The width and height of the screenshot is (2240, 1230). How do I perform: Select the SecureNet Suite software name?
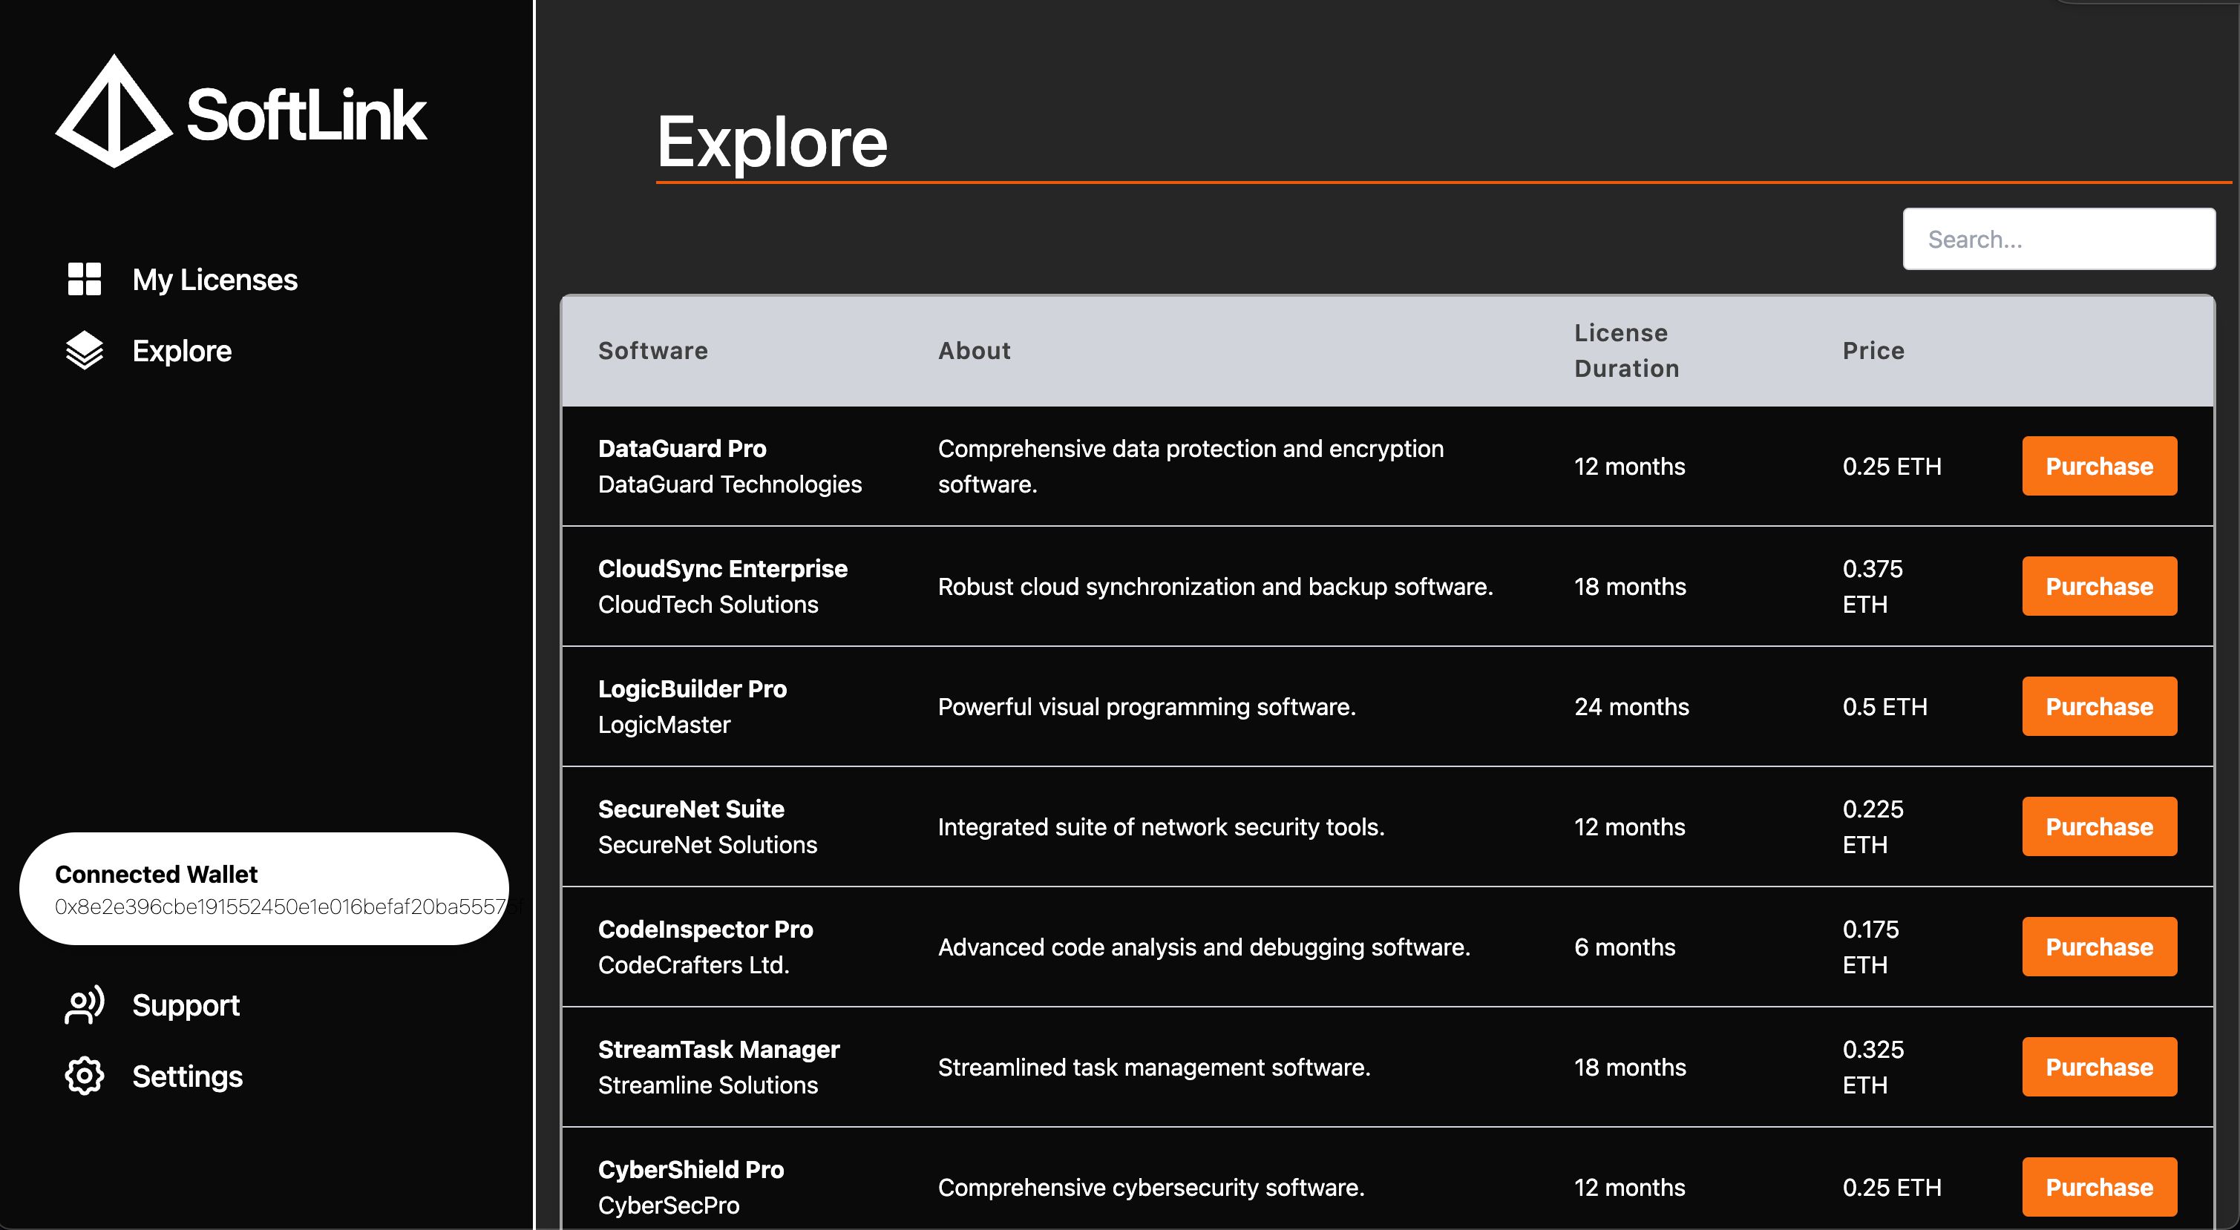pos(690,809)
